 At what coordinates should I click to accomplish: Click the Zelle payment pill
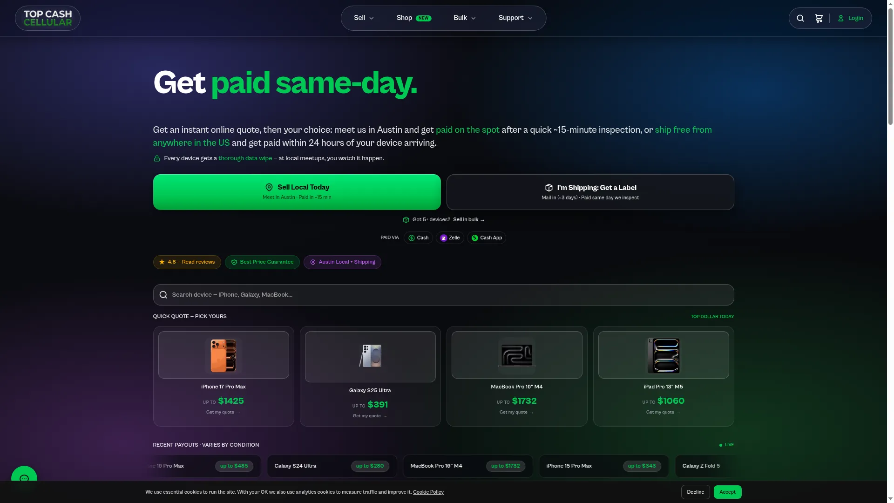pyautogui.click(x=450, y=238)
